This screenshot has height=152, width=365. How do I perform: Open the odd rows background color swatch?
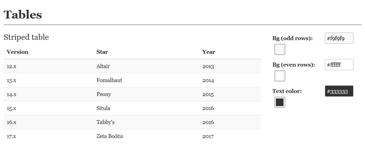pos(280,49)
